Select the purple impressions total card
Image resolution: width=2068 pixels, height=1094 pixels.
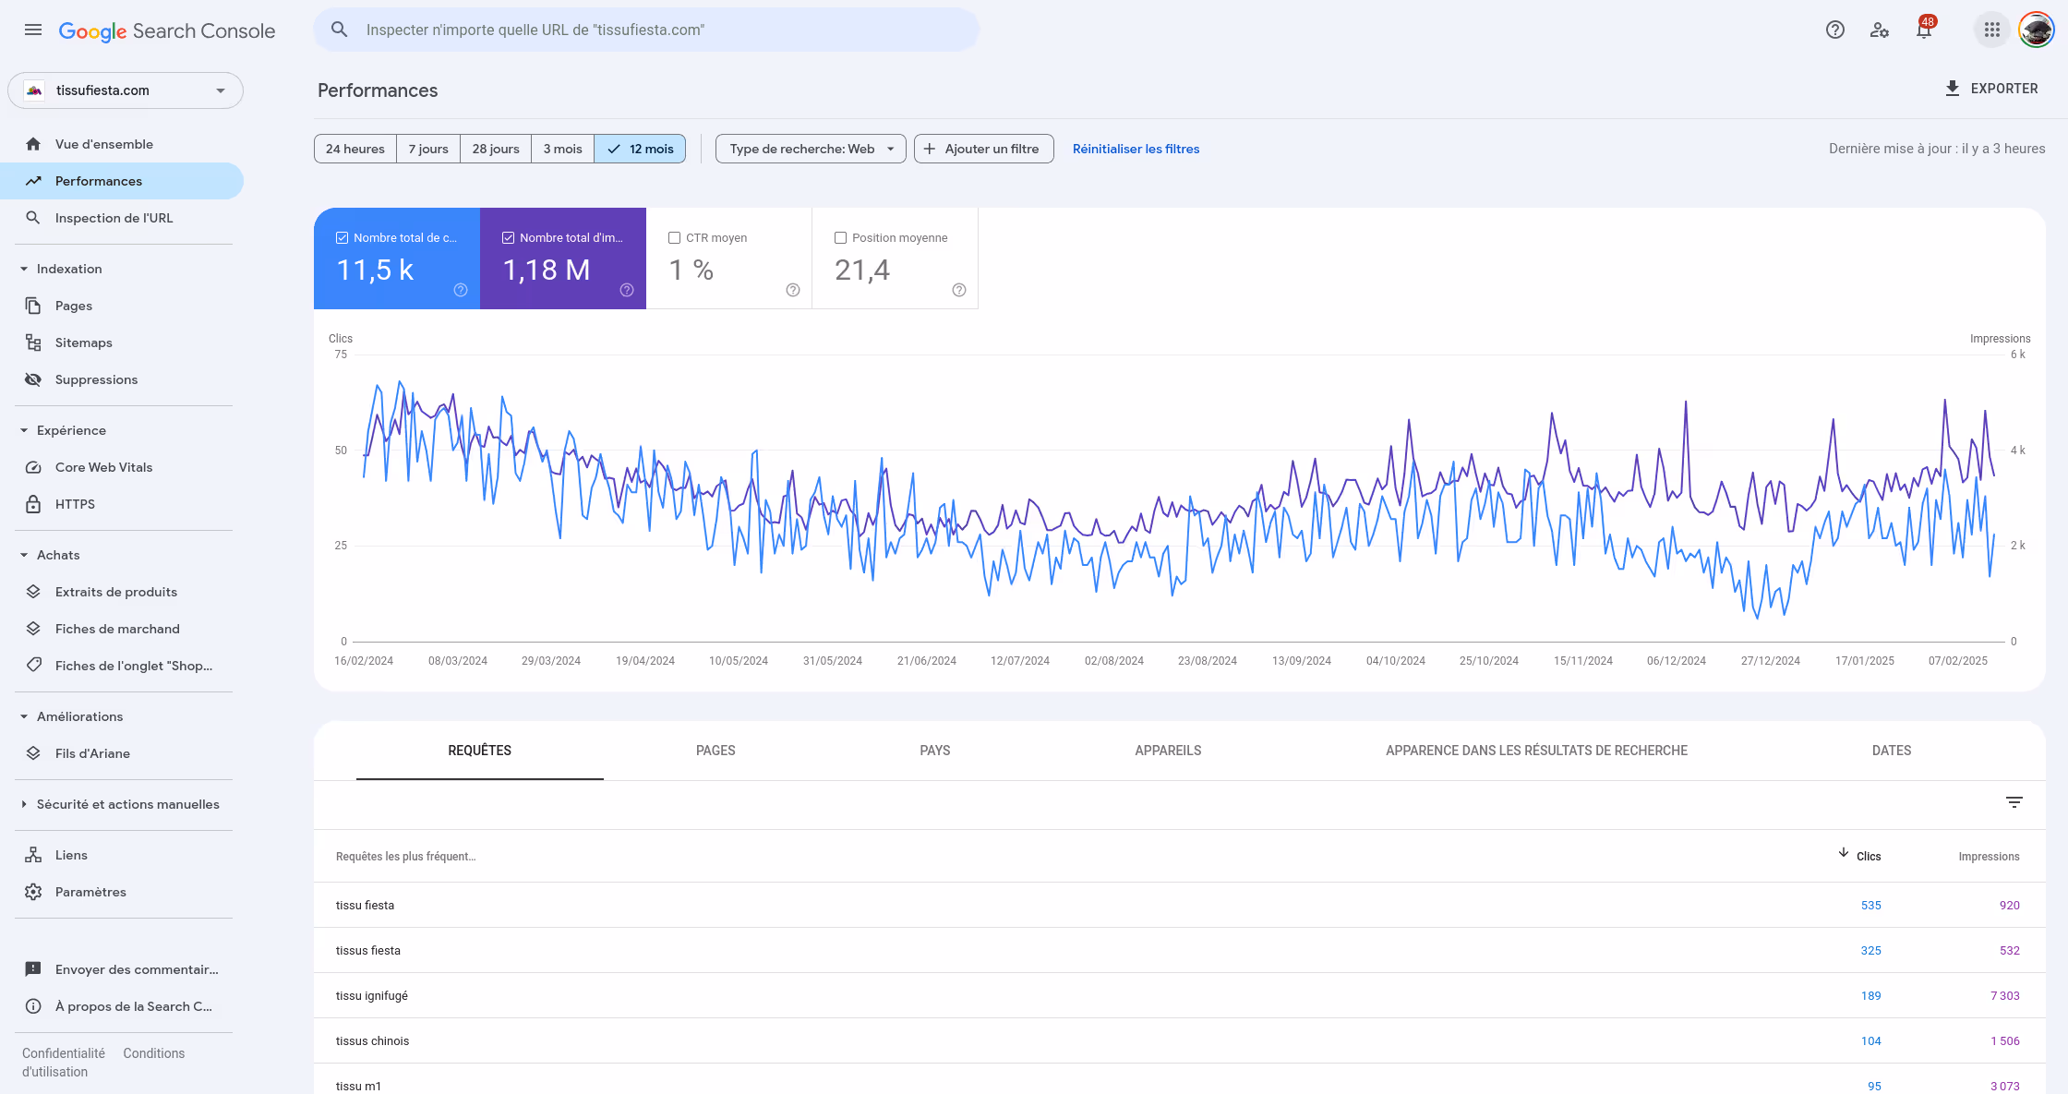coord(563,258)
